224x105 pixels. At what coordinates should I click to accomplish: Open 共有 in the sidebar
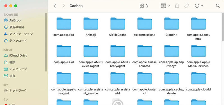[10, 76]
